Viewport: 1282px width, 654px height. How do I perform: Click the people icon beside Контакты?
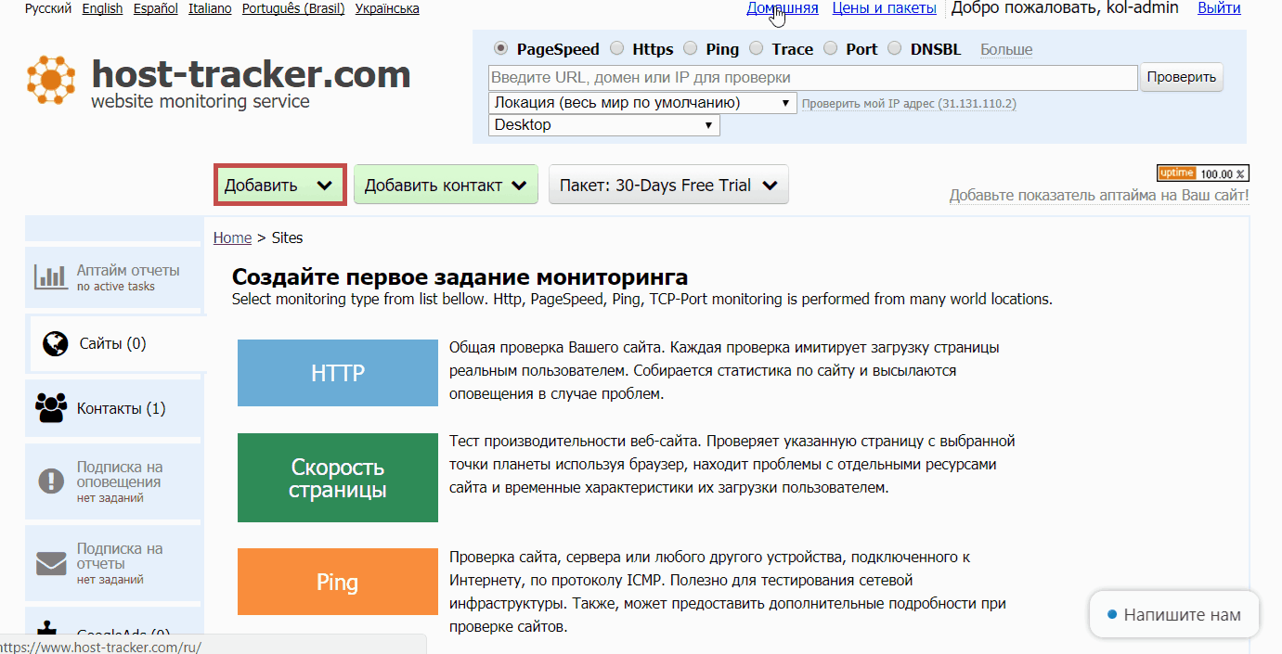(51, 408)
